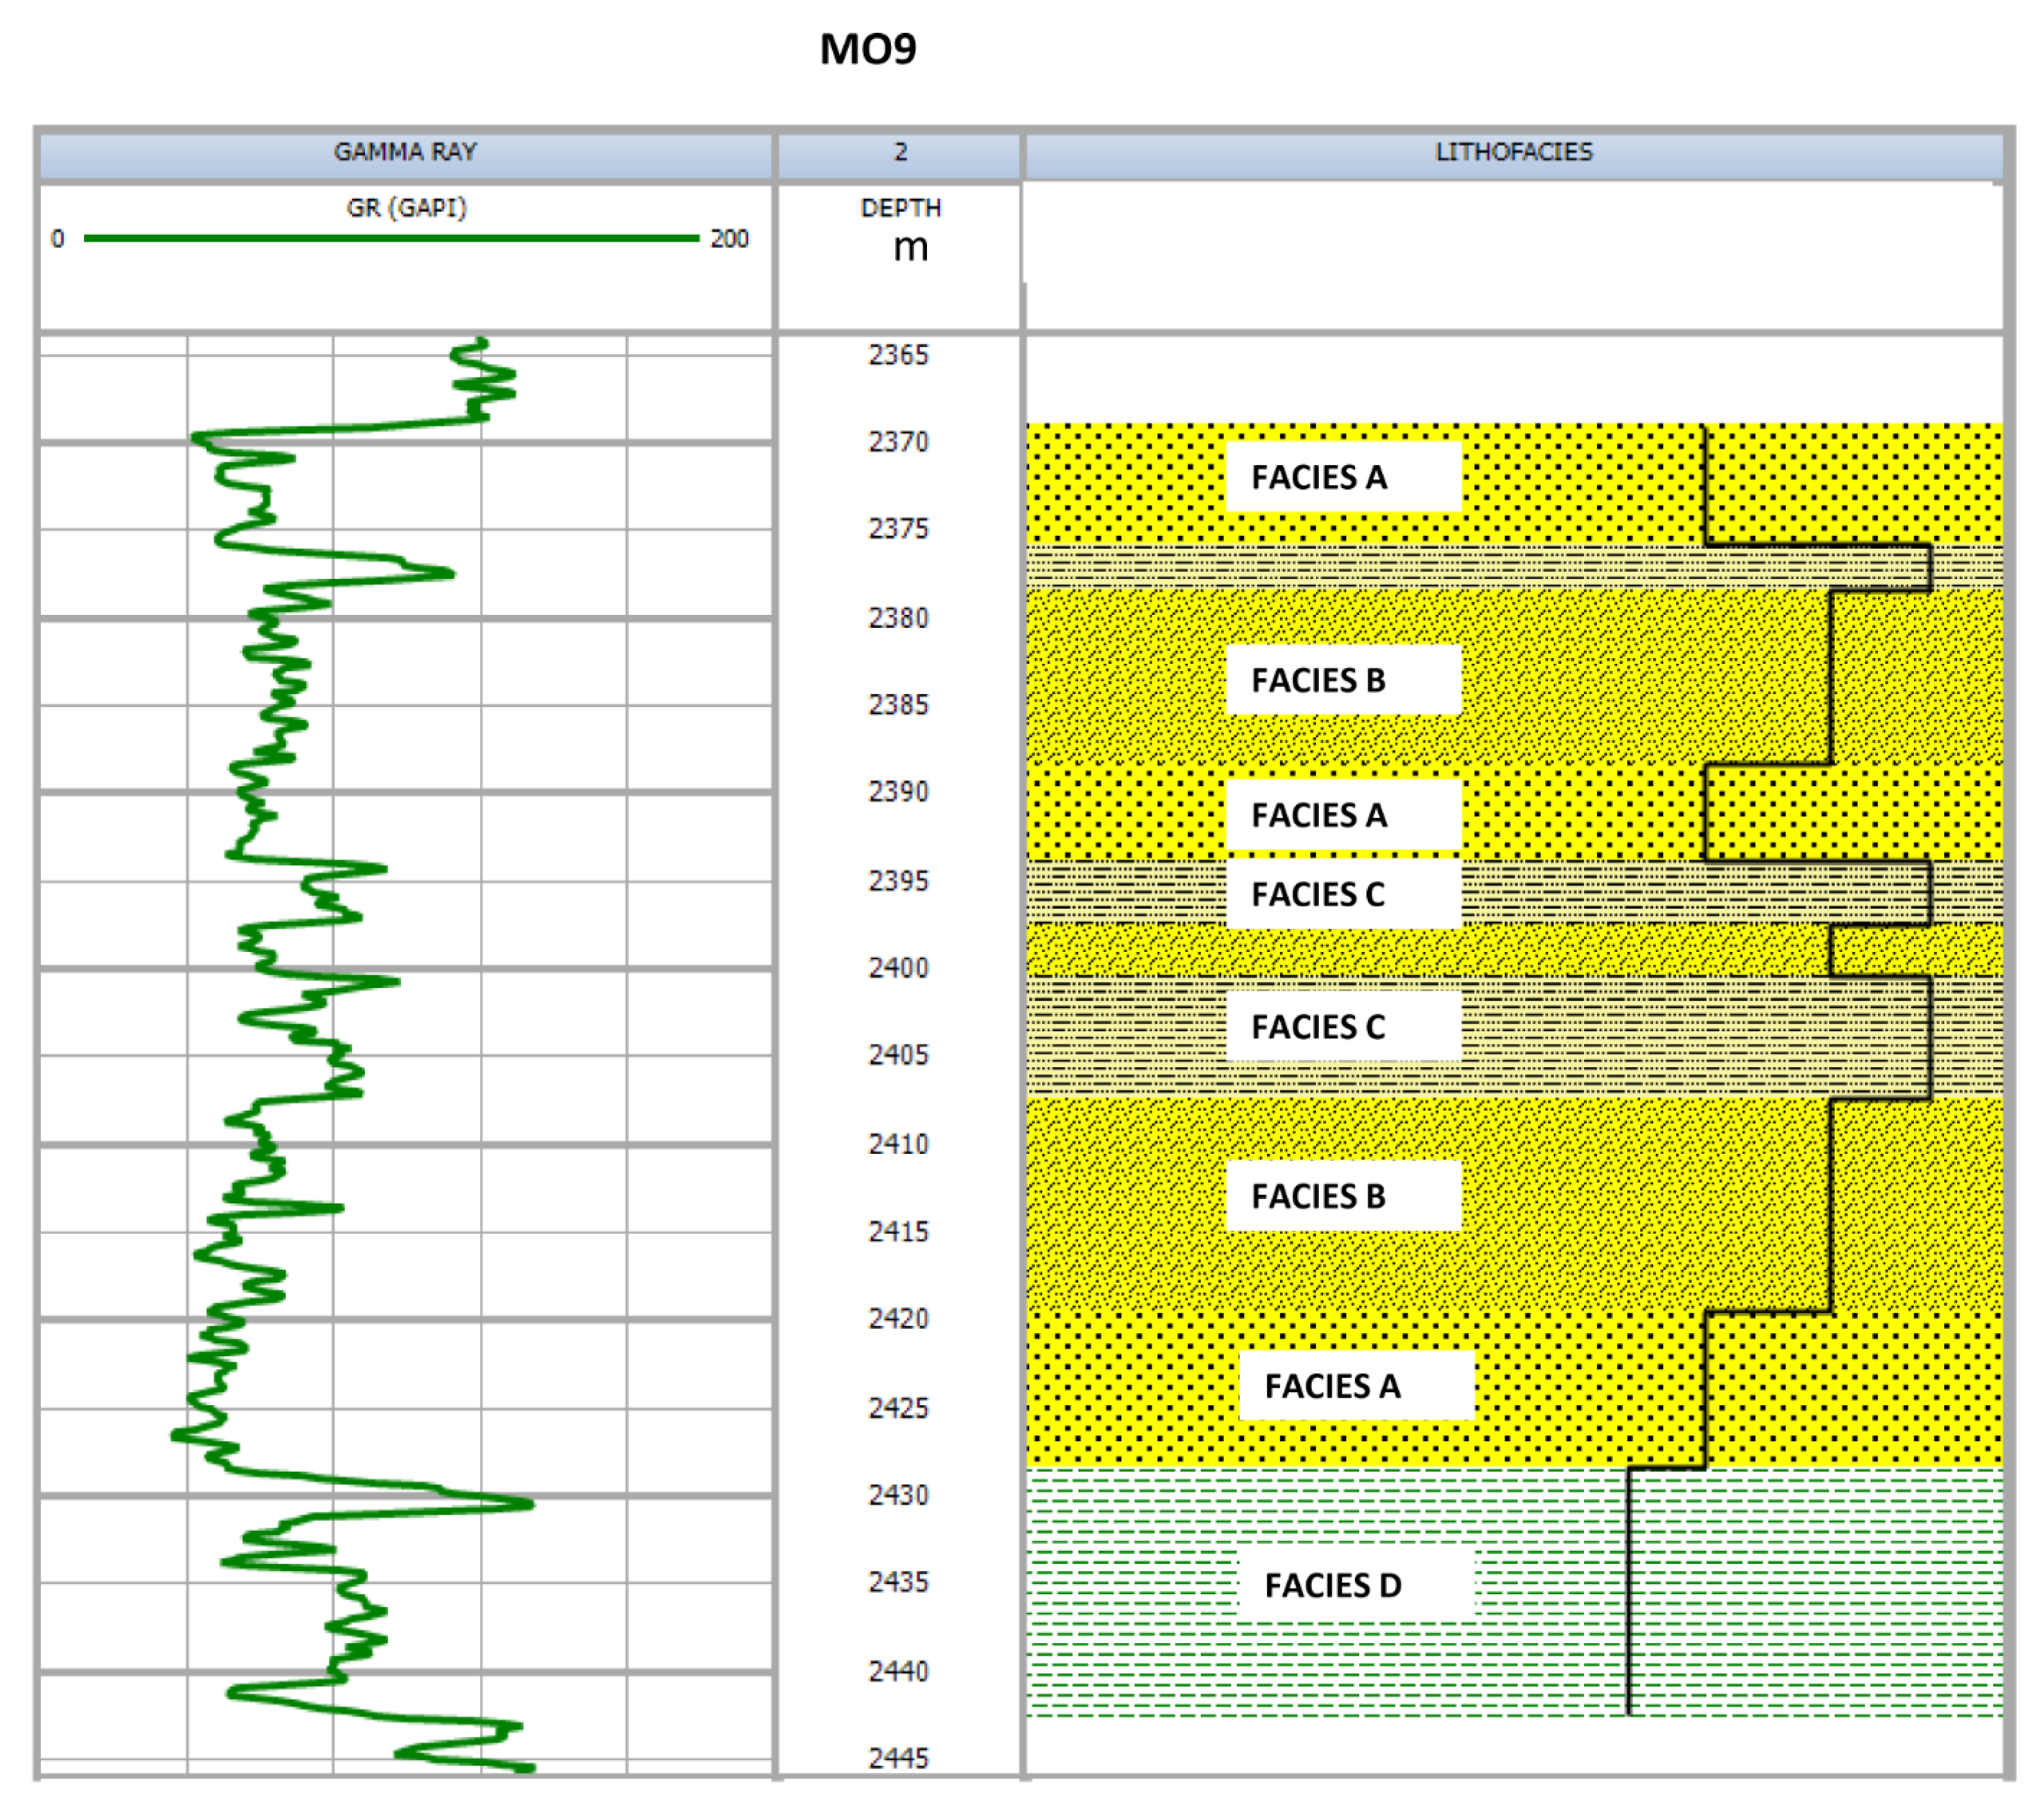This screenshot has width=2044, height=1815.
Task: Click the depth track header numbered 2
Action: [900, 152]
